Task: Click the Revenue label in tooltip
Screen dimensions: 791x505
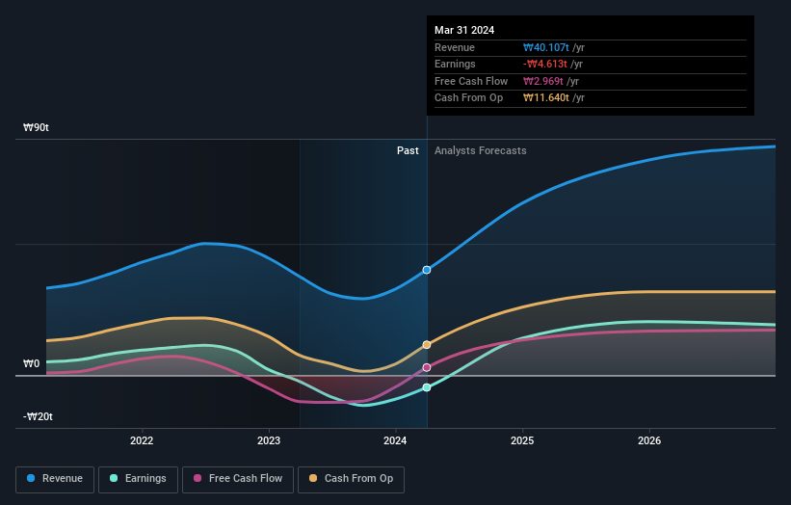Action: point(455,47)
